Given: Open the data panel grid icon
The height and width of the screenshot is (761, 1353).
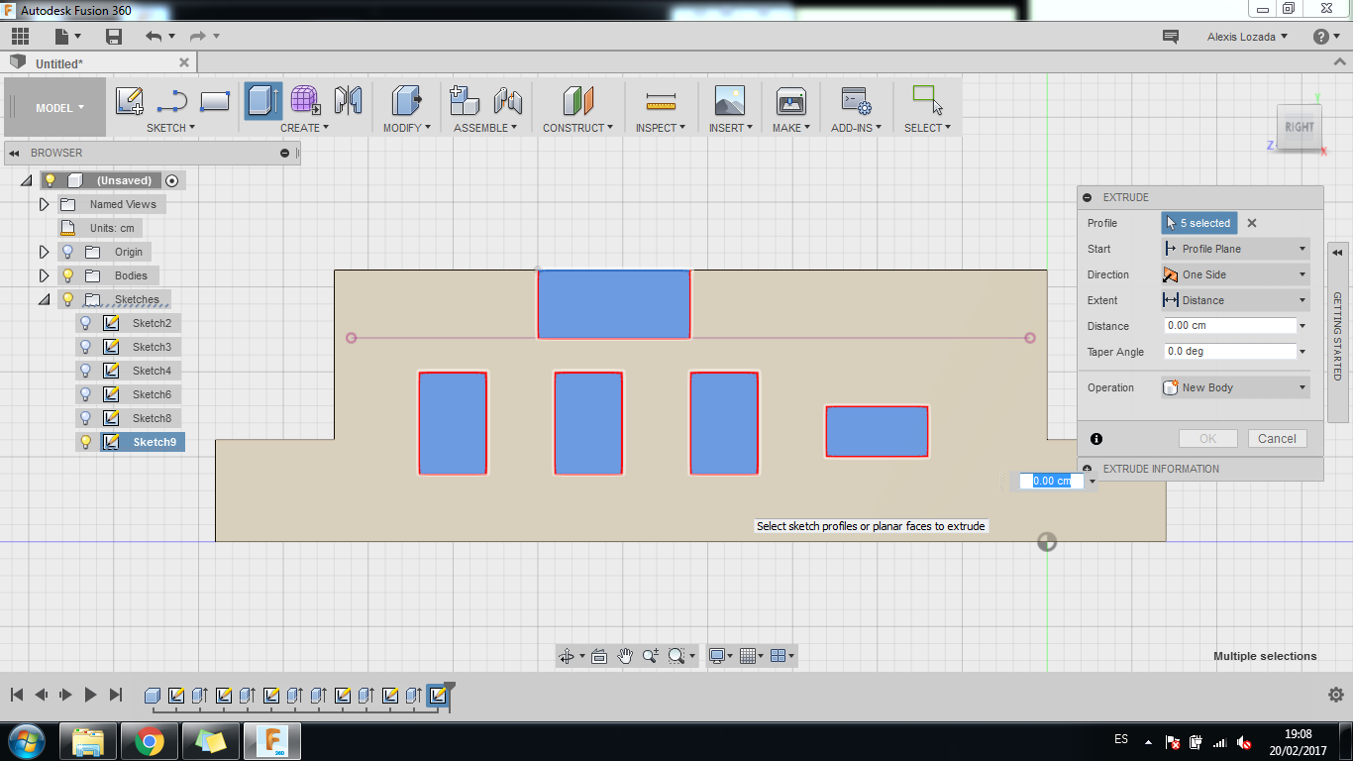Looking at the screenshot, I should [x=20, y=37].
